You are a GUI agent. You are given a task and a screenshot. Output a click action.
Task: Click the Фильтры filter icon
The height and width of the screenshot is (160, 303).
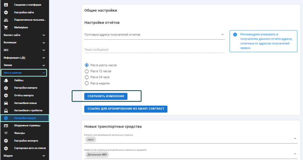click(6, 133)
